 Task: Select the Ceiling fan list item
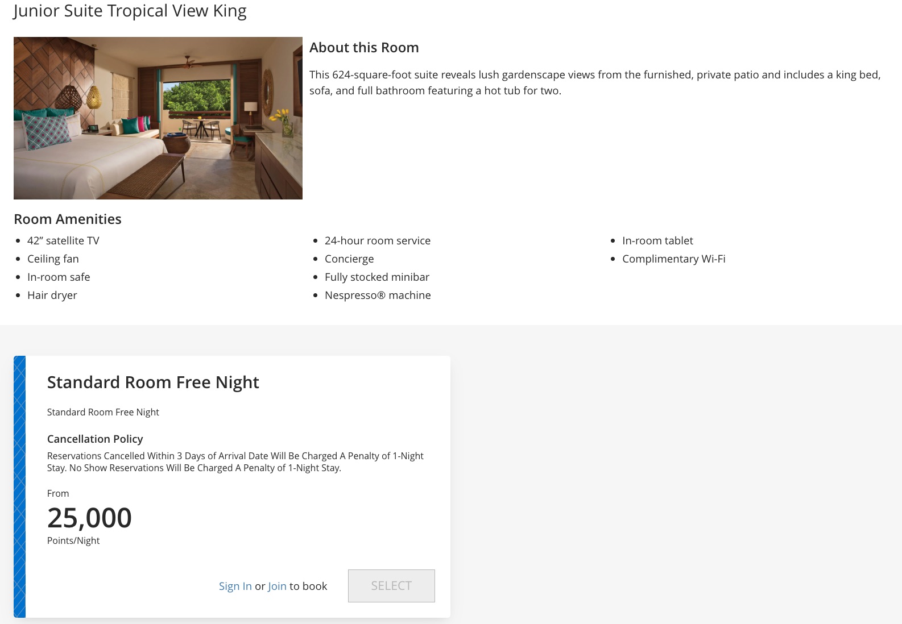tap(53, 259)
